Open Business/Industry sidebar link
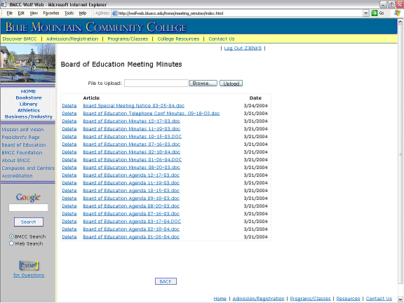This screenshot has width=404, height=303. pyautogui.click(x=29, y=116)
